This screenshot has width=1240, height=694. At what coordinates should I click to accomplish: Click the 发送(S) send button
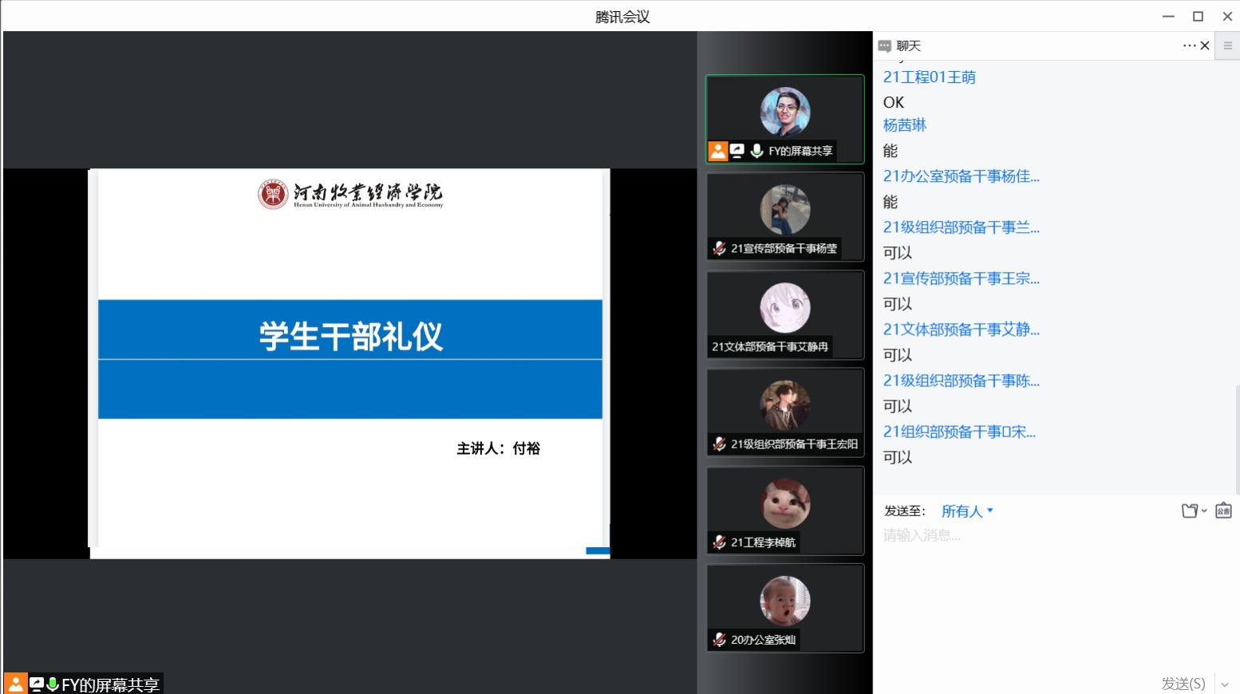coord(1183,684)
